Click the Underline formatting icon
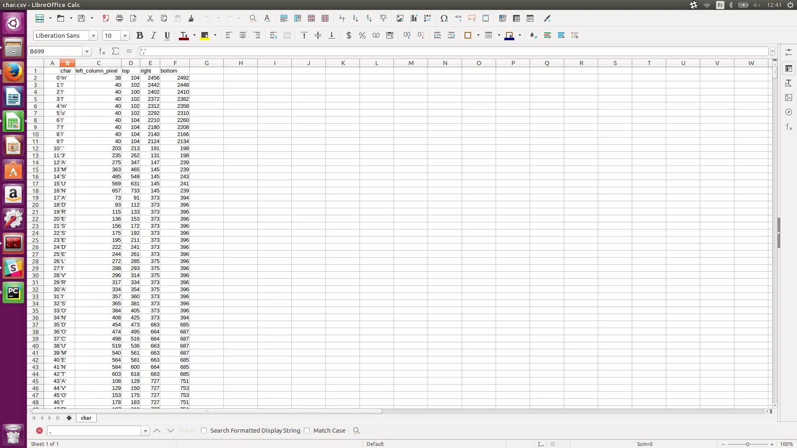797x448 pixels. (x=167, y=35)
